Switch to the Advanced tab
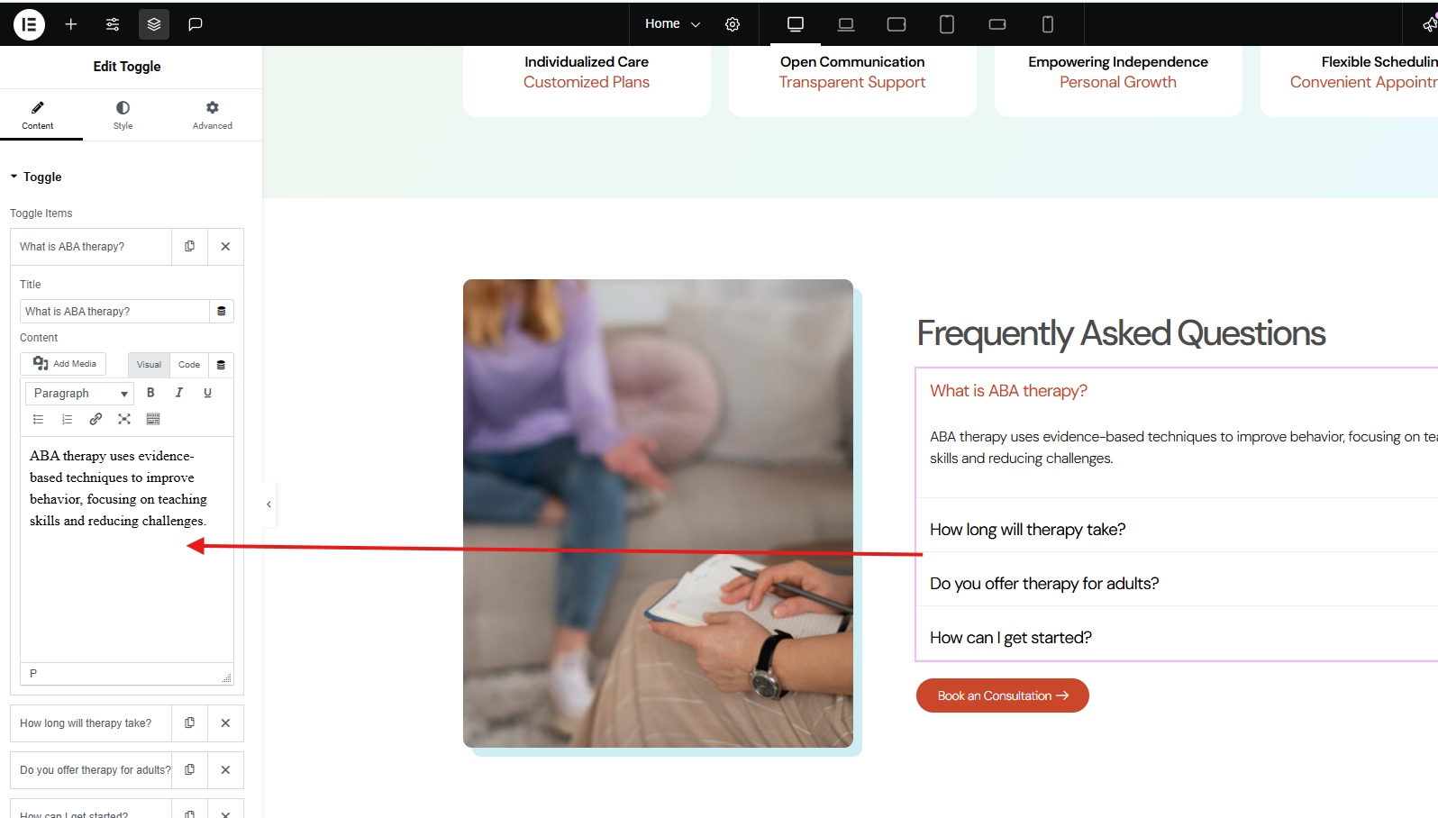This screenshot has height=818, width=1438. pyautogui.click(x=212, y=114)
